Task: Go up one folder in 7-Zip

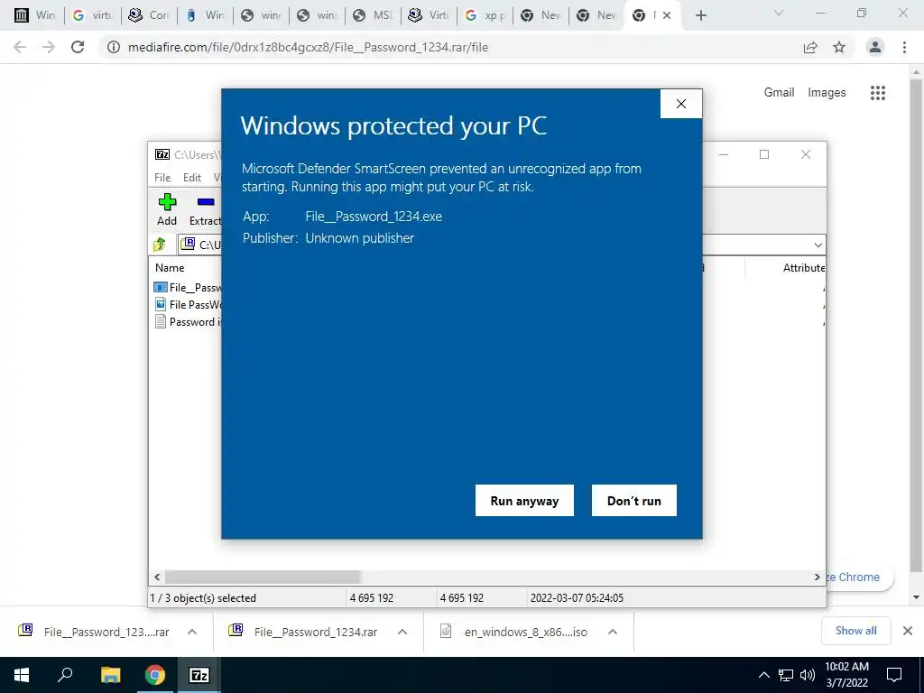Action: (160, 244)
